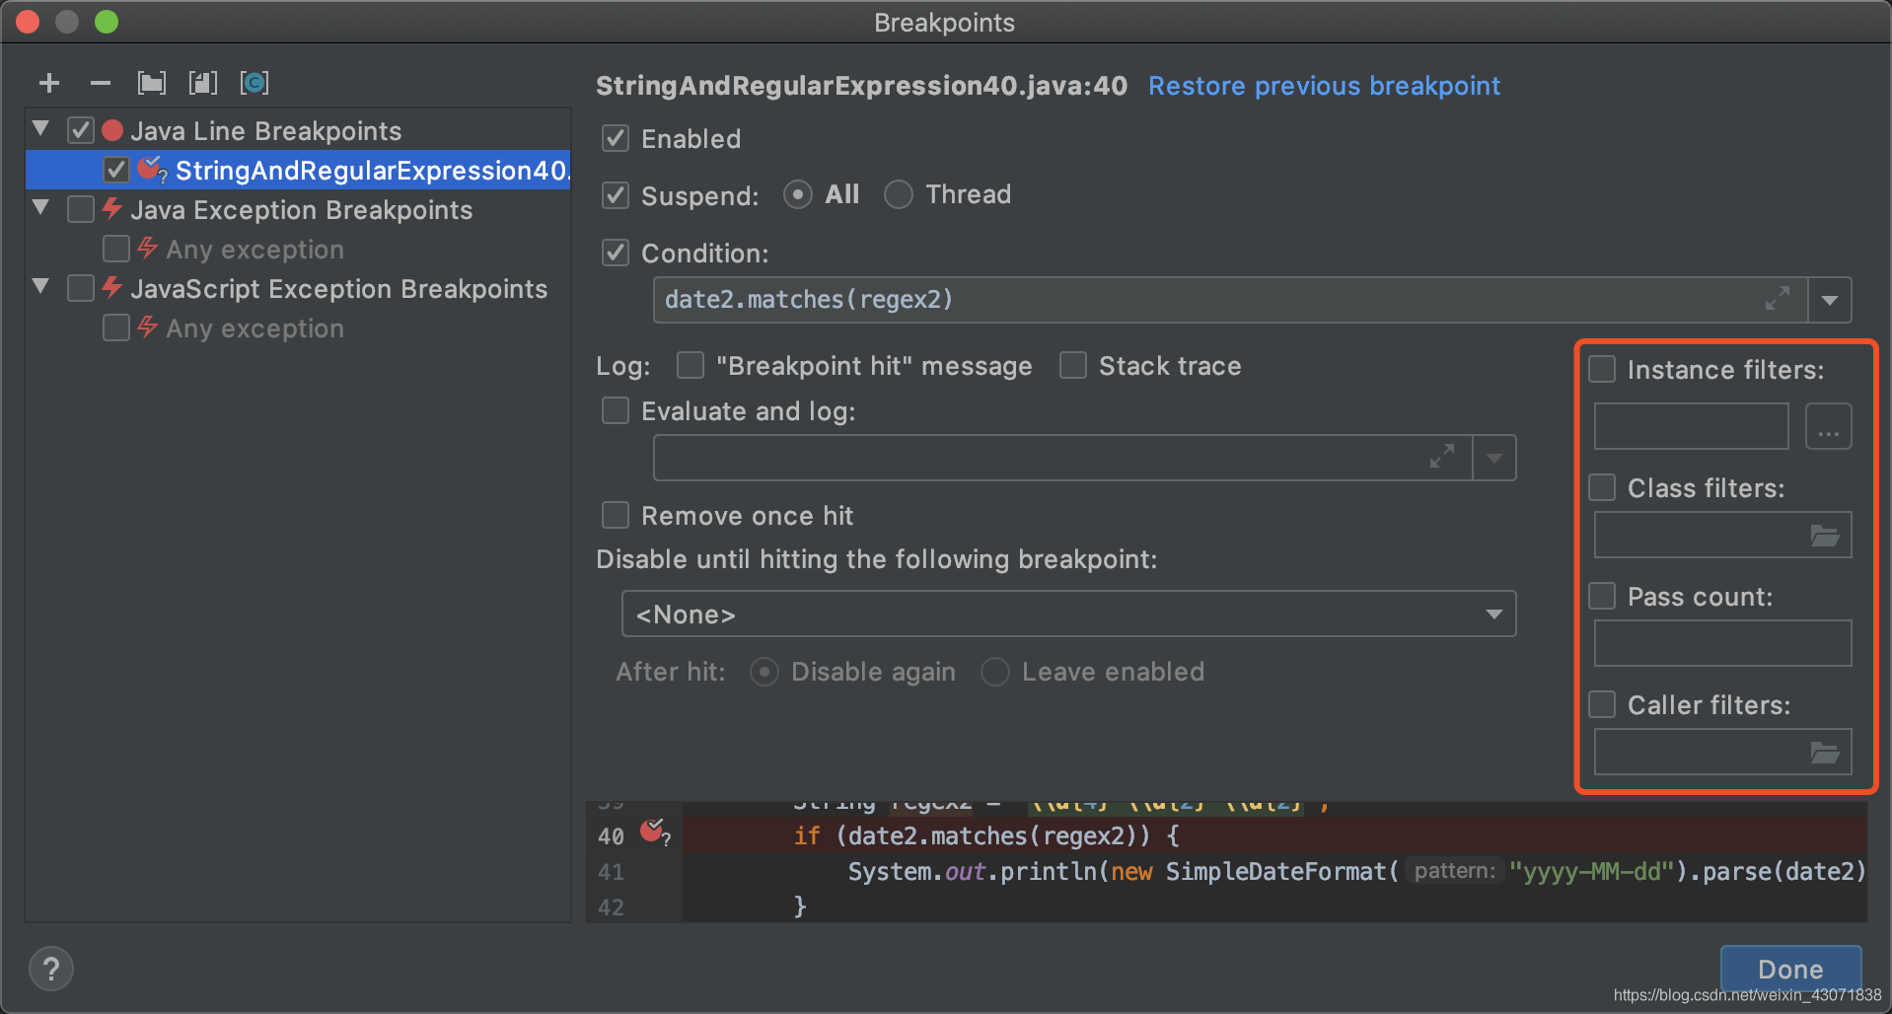Select the Suspend All radio button
This screenshot has height=1014, width=1892.
[798, 194]
